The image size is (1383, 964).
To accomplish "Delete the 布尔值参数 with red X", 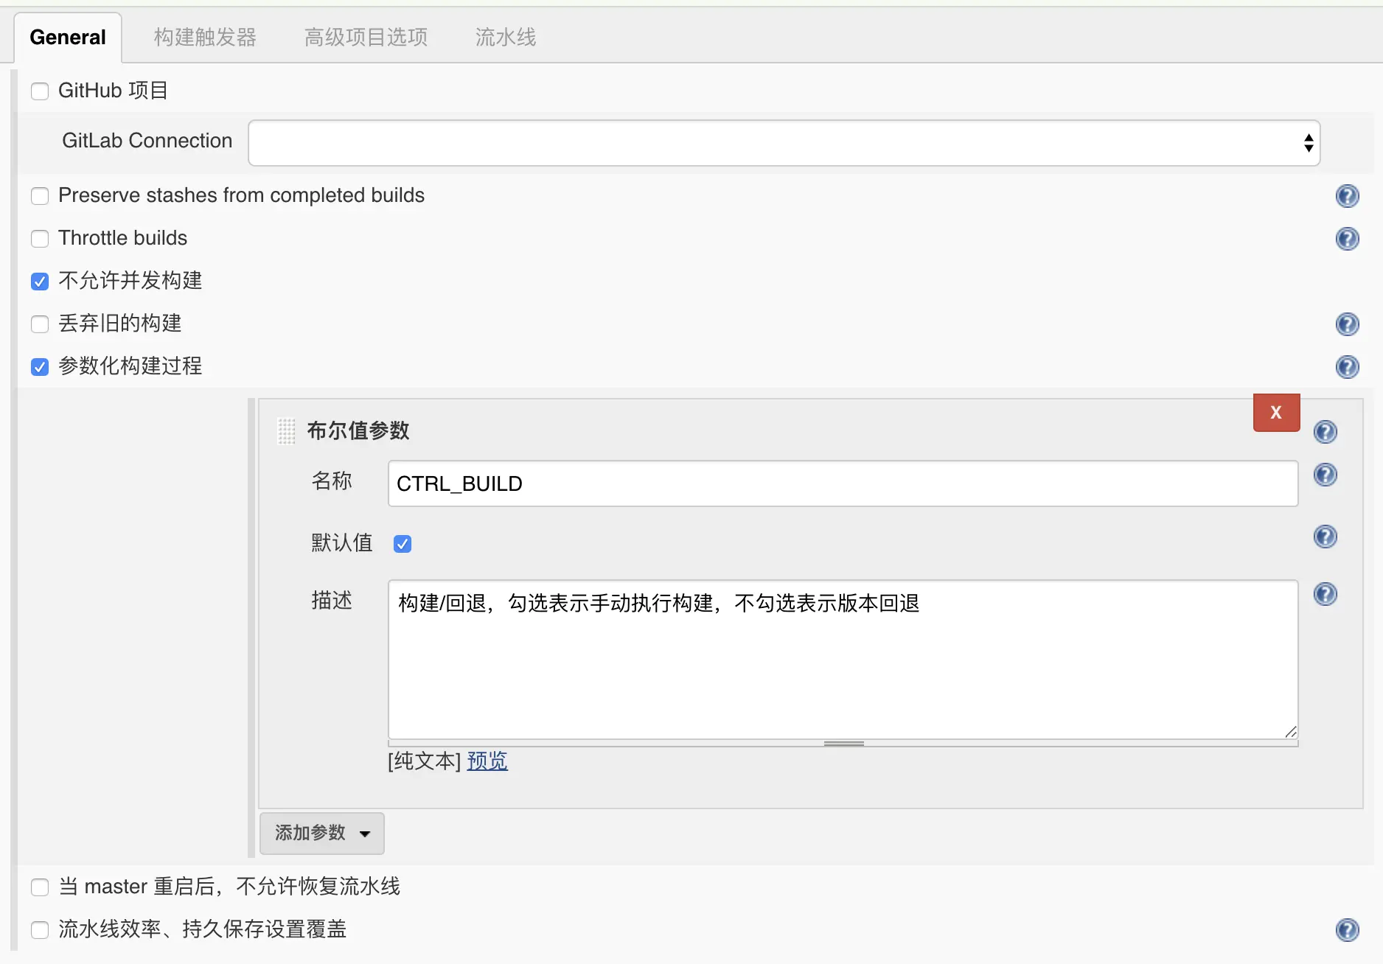I will click(1276, 413).
